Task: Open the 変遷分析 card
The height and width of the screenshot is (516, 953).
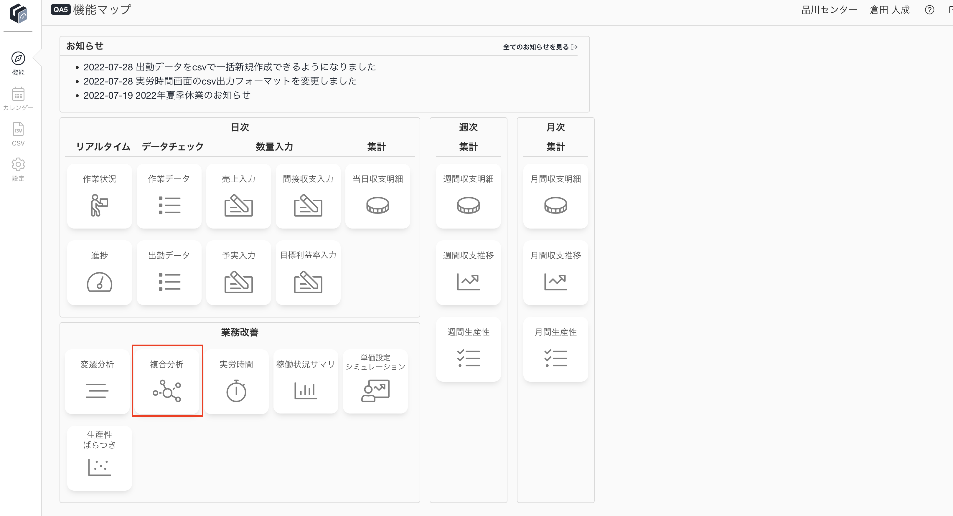Action: [97, 381]
